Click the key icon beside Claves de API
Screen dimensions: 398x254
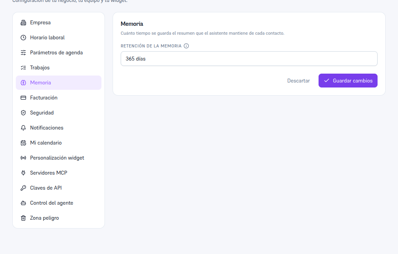(x=24, y=188)
